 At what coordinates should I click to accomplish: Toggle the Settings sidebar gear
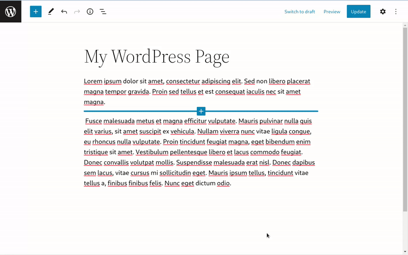pos(382,11)
